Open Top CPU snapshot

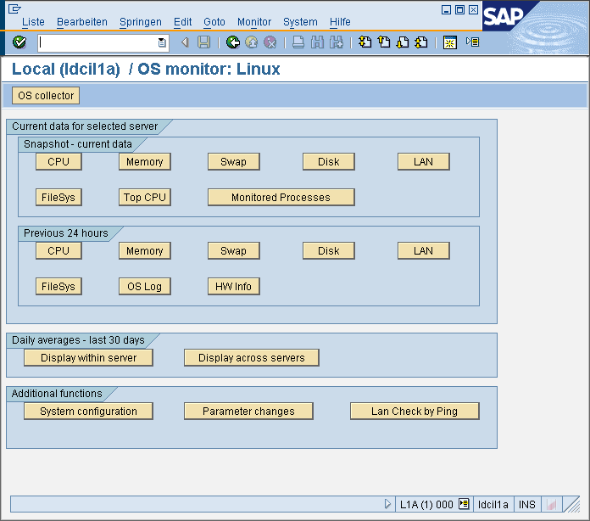144,198
